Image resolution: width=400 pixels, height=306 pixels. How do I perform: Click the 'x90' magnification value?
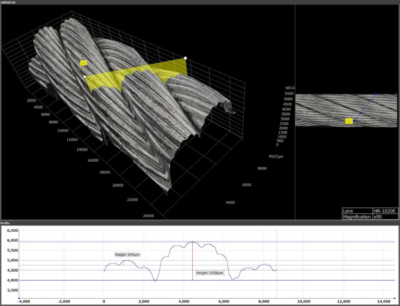coord(378,217)
